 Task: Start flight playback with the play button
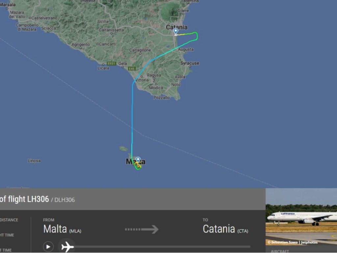click(x=48, y=246)
